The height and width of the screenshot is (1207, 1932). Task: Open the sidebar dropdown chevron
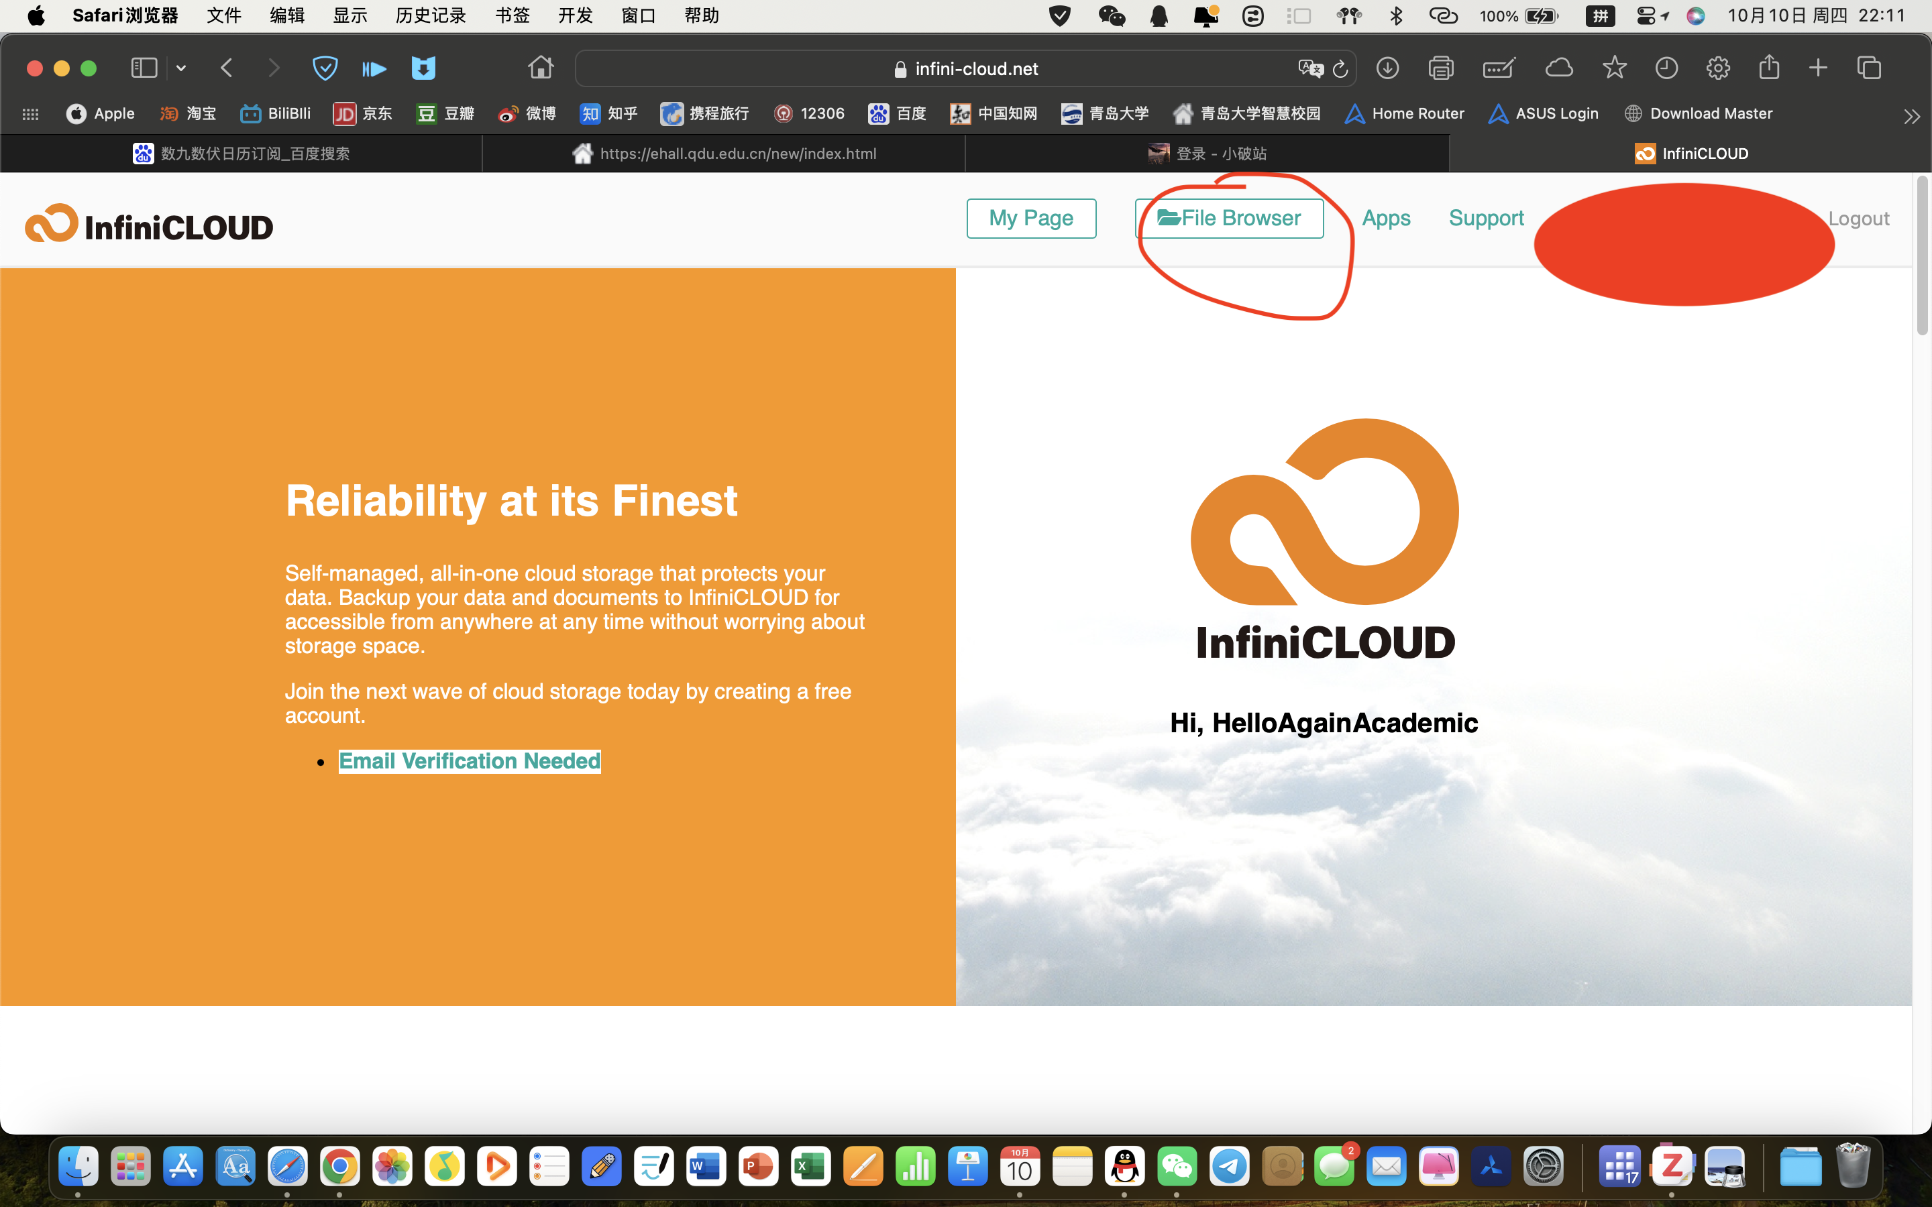pyautogui.click(x=181, y=68)
